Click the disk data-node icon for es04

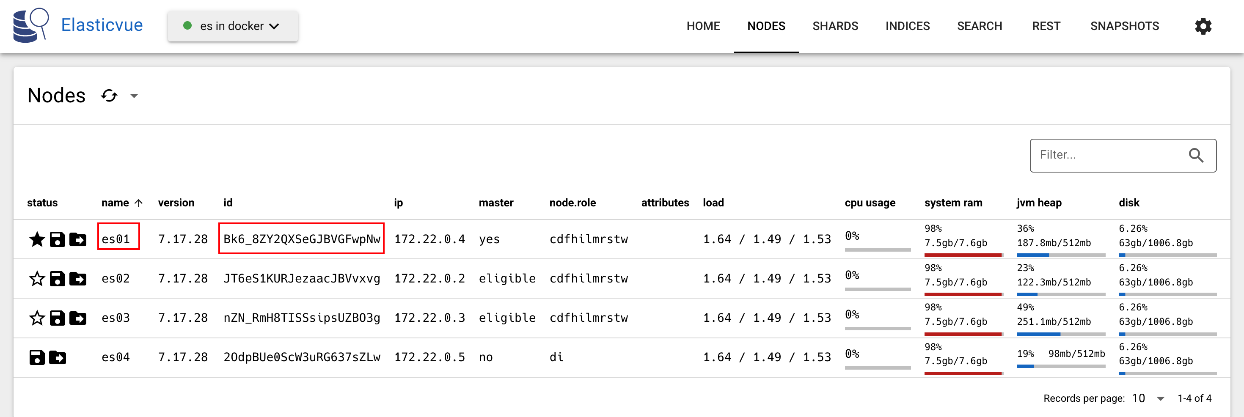(37, 358)
